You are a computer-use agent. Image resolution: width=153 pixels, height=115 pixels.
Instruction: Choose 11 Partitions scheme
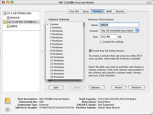[65, 61]
